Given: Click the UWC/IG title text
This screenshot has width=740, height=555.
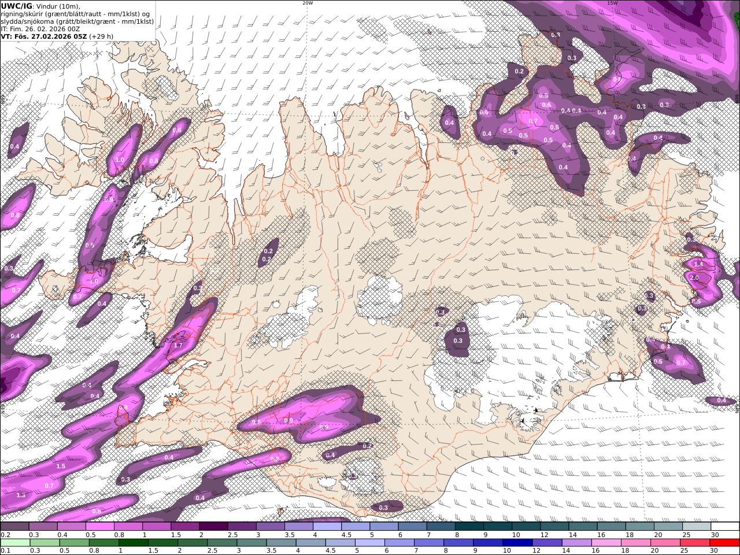Looking at the screenshot, I should coord(17,6).
